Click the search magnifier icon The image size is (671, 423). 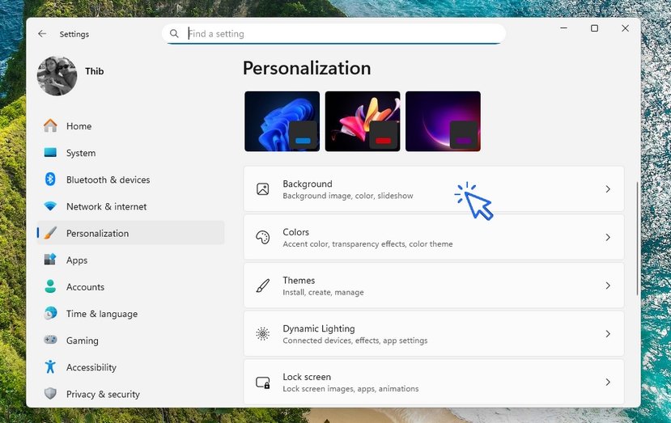pos(174,34)
